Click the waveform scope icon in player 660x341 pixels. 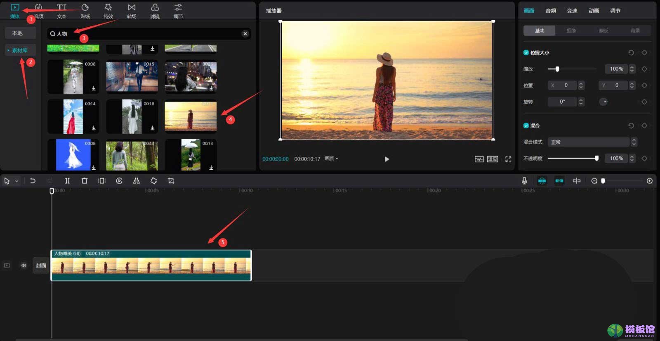[x=479, y=159]
